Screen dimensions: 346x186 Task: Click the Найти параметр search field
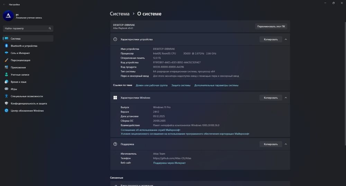pos(28,28)
